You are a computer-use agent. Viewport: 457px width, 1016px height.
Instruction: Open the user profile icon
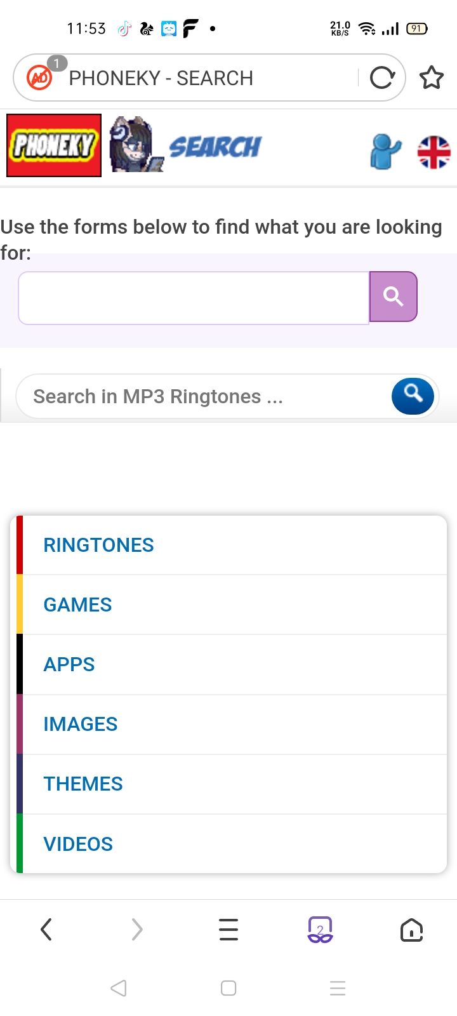[385, 151]
